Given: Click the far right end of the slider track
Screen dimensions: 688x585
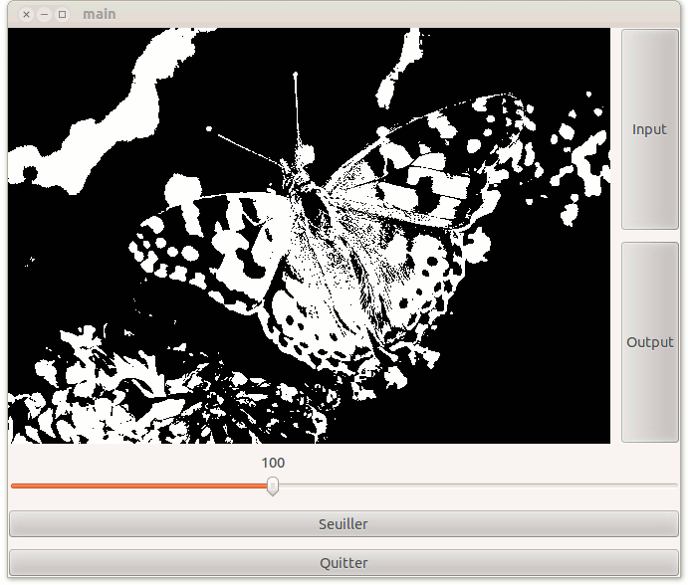Looking at the screenshot, I should (675, 486).
